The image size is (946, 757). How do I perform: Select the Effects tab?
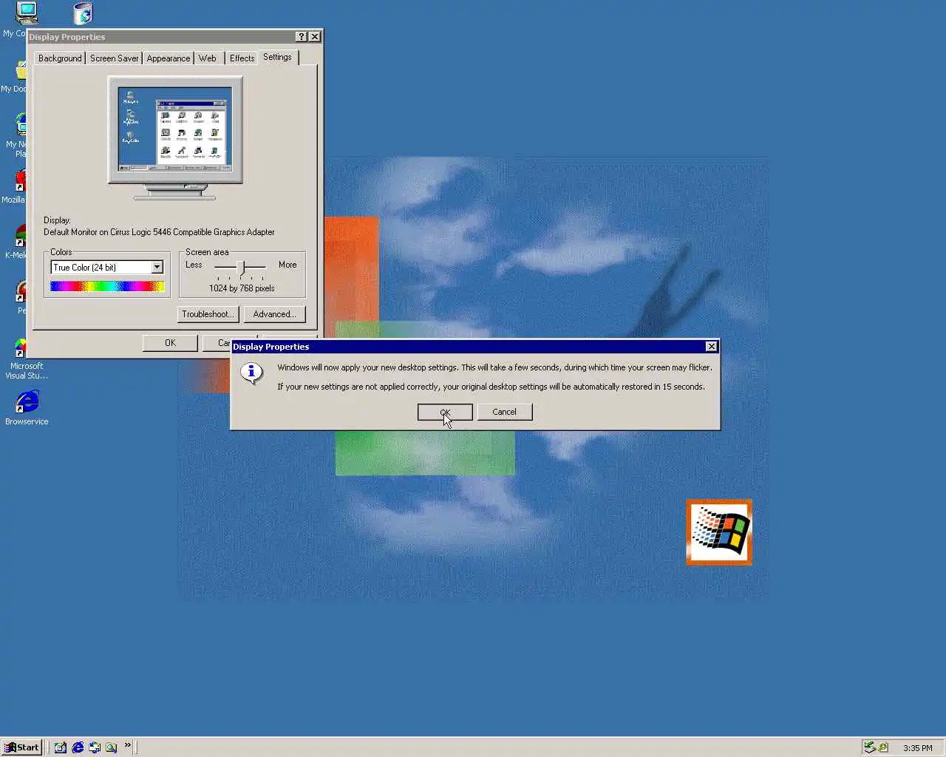242,58
